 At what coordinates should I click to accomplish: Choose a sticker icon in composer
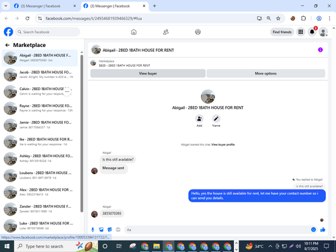click(110, 230)
